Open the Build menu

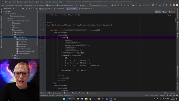(37, 2)
